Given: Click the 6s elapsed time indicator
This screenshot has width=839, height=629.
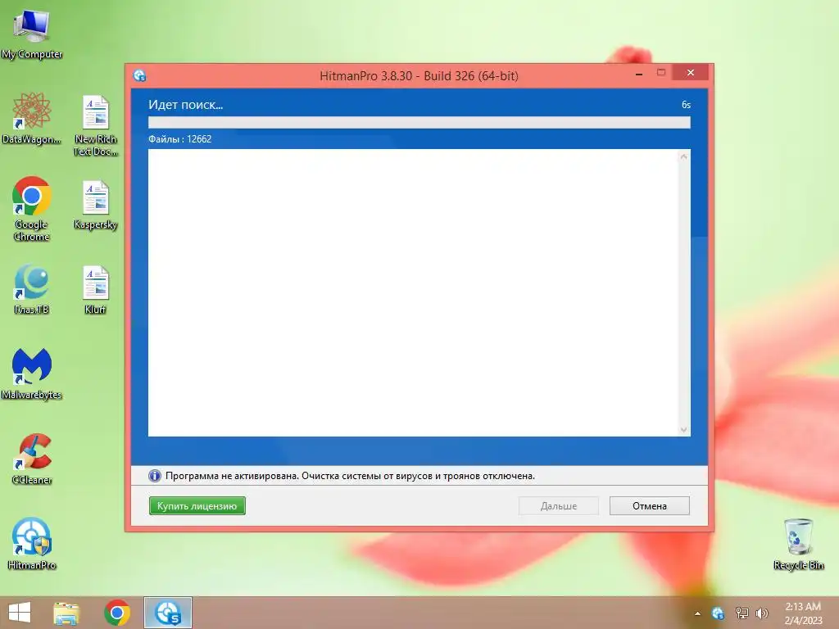Looking at the screenshot, I should tap(686, 105).
